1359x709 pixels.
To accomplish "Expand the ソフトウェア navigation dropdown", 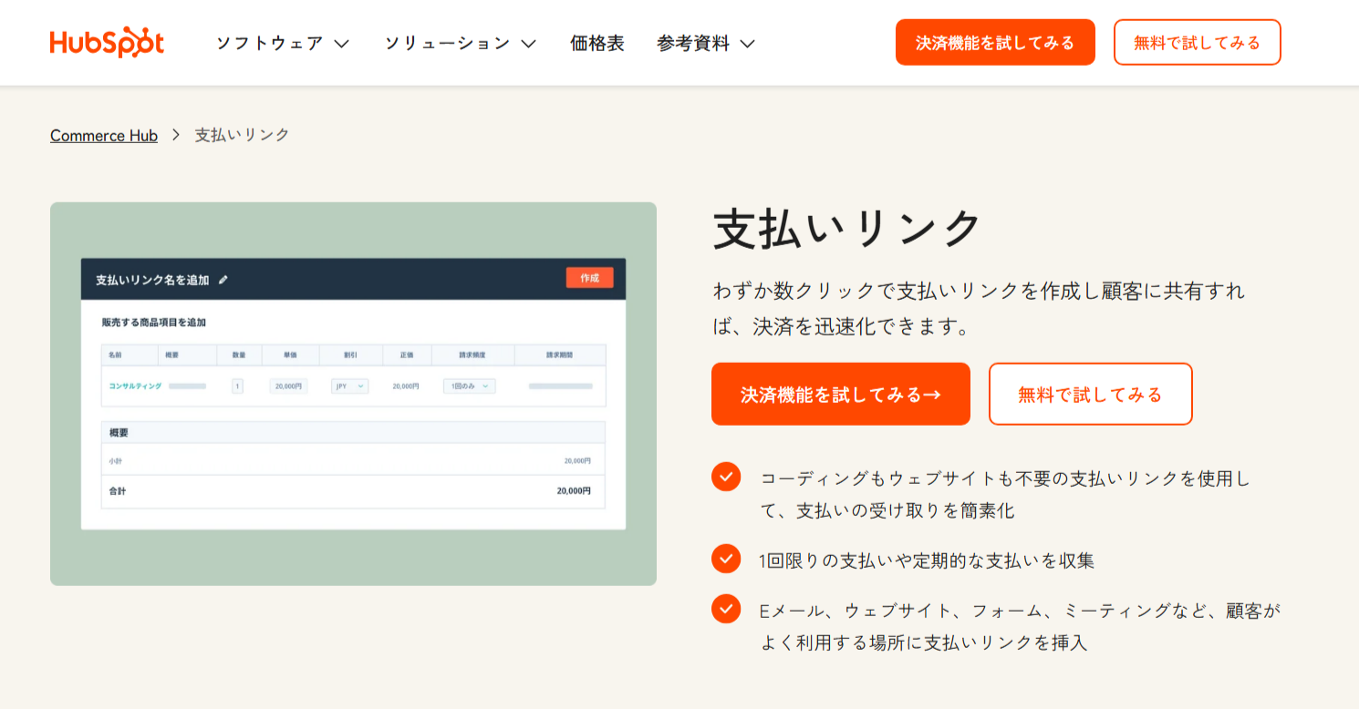I will click(x=281, y=42).
